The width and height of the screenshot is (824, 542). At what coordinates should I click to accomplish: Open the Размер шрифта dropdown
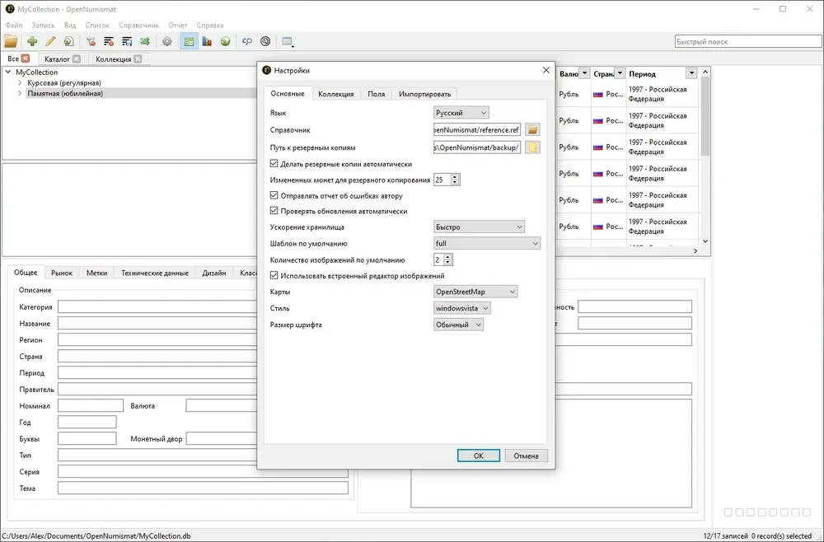tap(458, 325)
